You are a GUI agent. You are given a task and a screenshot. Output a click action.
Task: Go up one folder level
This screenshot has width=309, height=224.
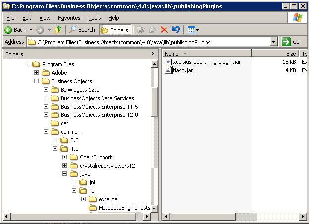click(x=58, y=30)
